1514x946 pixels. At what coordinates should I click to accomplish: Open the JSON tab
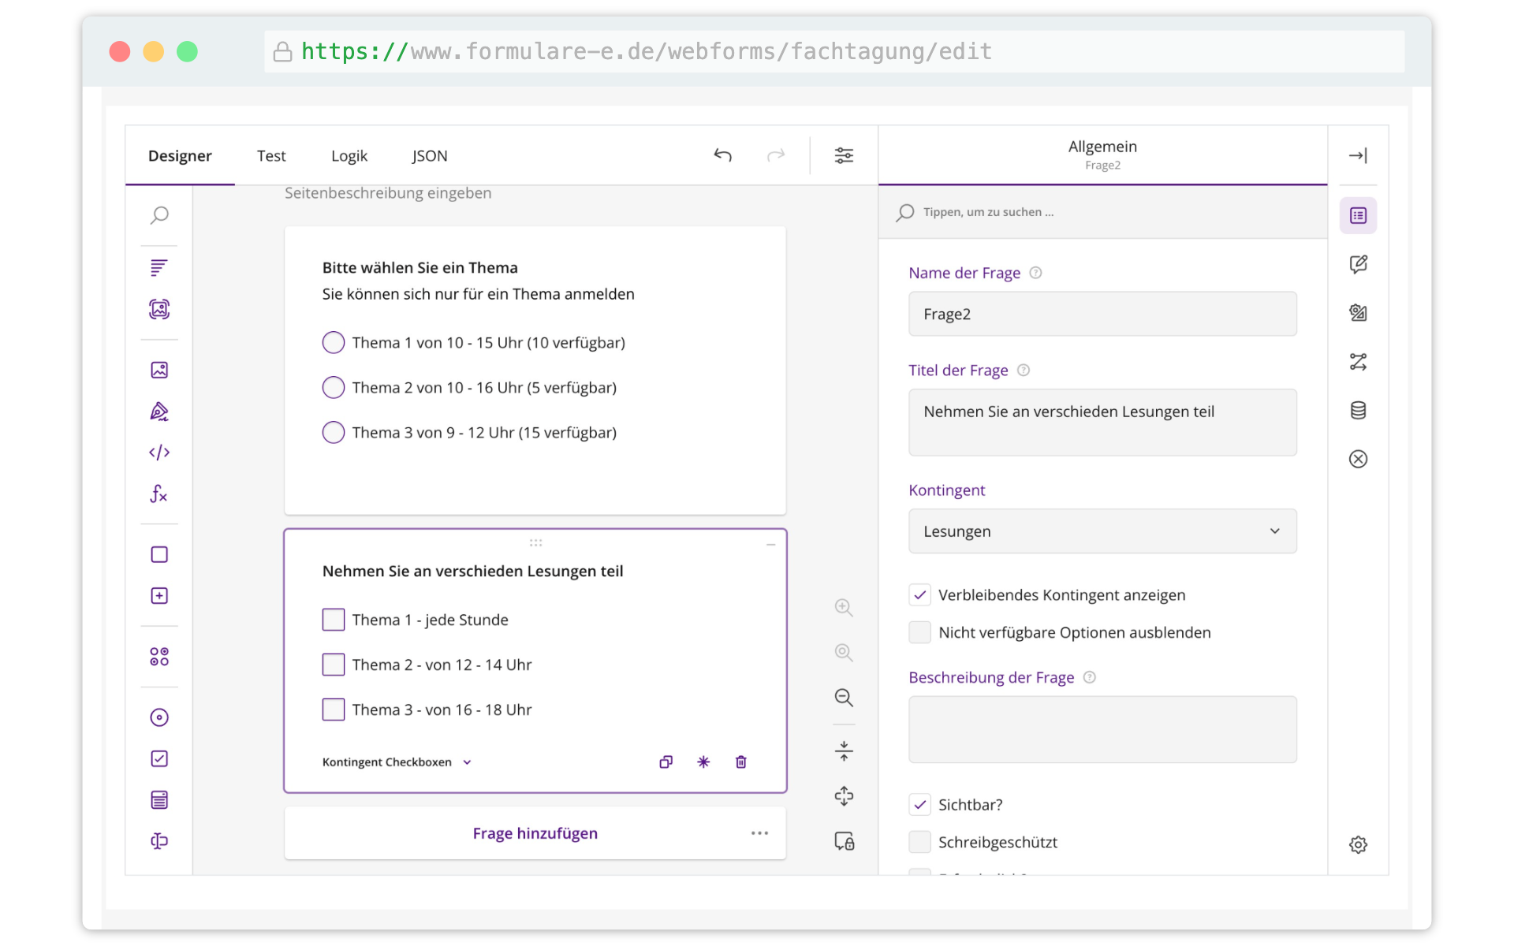[430, 155]
